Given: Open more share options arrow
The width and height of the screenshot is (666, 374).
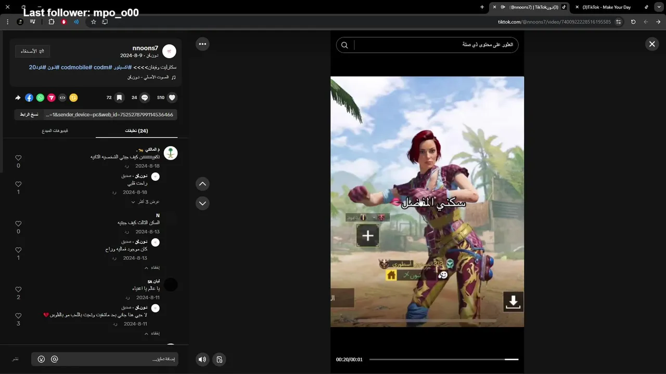Looking at the screenshot, I should pyautogui.click(x=18, y=97).
